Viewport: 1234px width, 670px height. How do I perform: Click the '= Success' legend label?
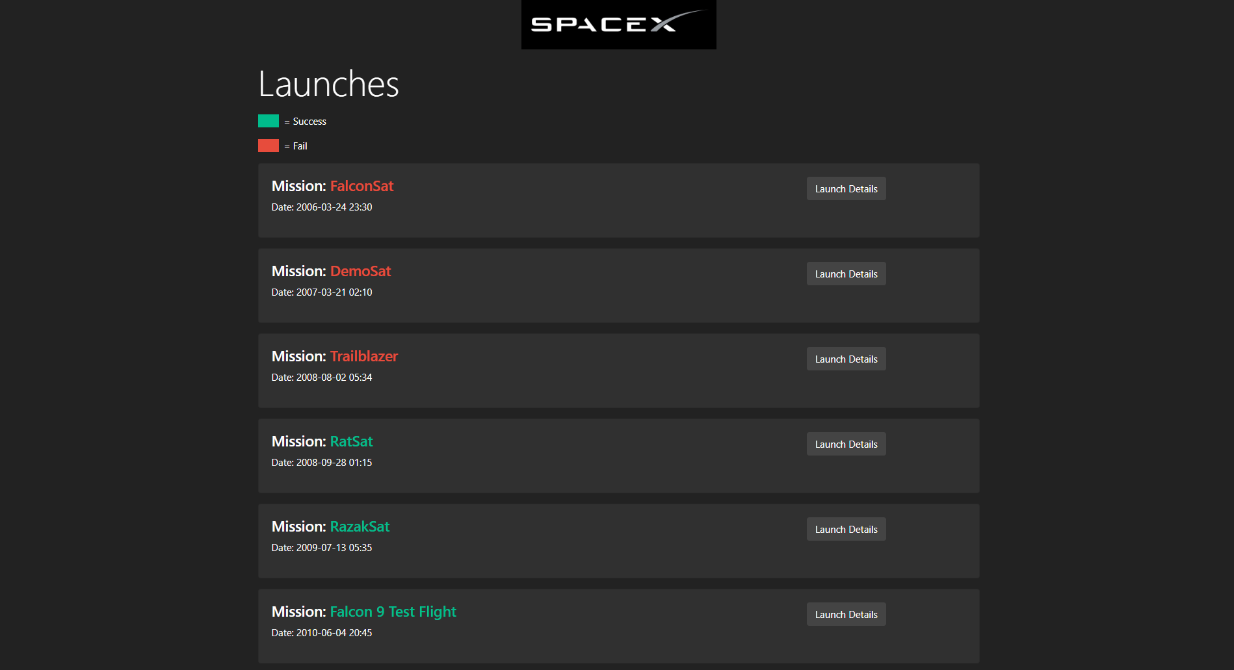click(305, 122)
